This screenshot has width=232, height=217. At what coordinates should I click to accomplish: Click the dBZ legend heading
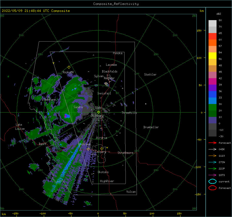219,14
